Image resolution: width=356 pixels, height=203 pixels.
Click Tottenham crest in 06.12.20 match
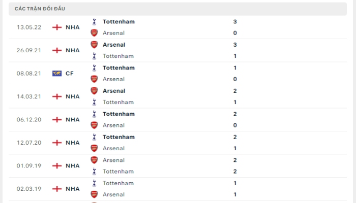coord(94,114)
